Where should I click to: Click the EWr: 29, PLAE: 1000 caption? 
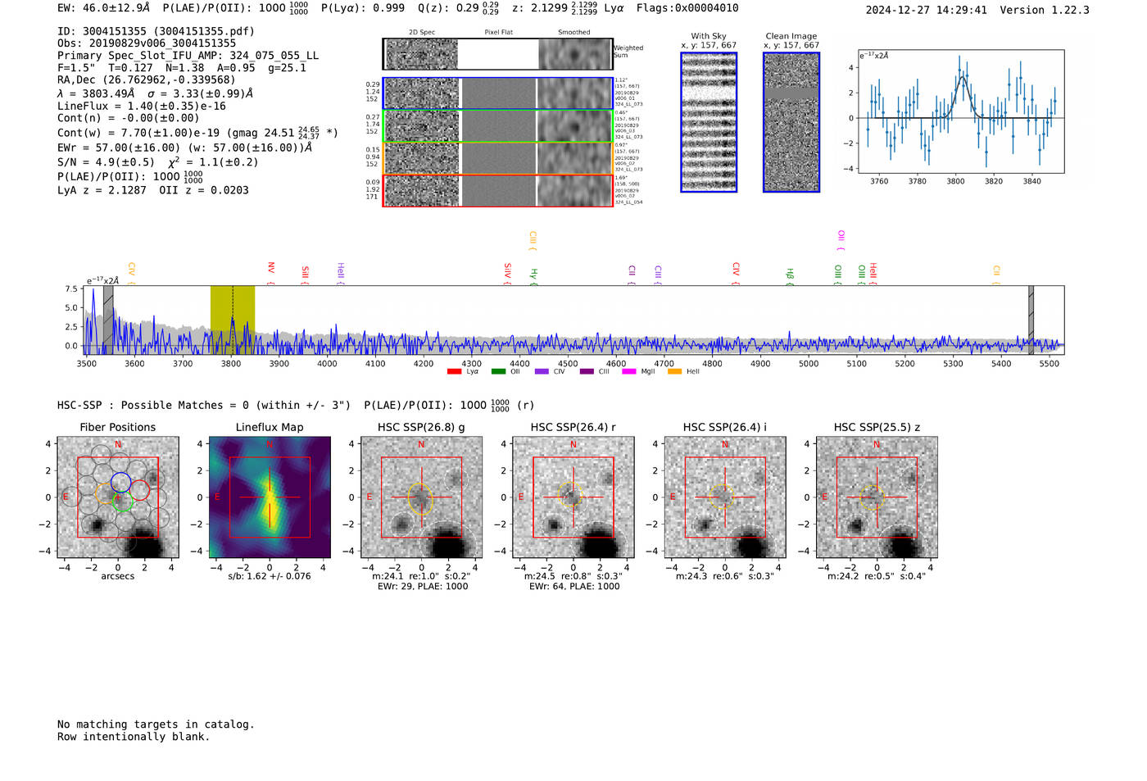point(422,587)
